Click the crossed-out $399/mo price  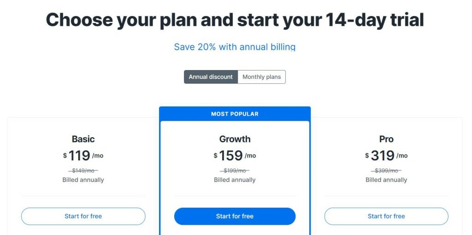[x=386, y=170]
